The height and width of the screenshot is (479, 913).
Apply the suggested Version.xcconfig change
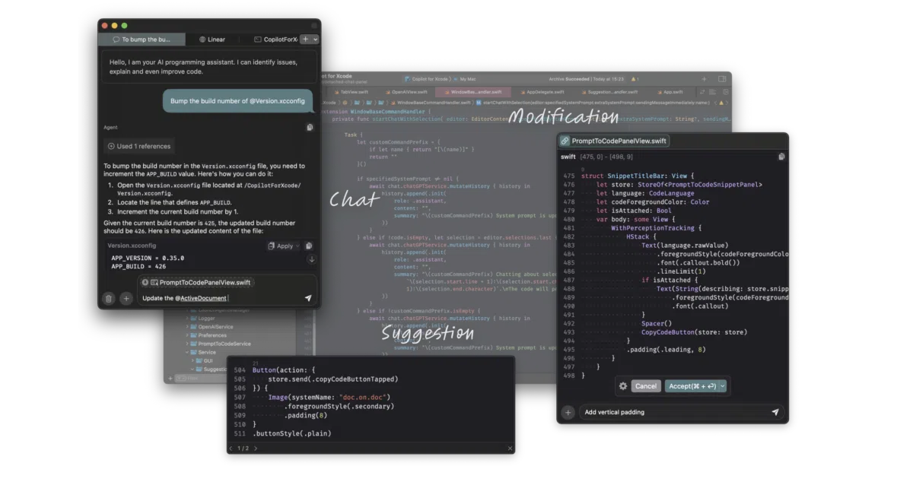coord(281,246)
